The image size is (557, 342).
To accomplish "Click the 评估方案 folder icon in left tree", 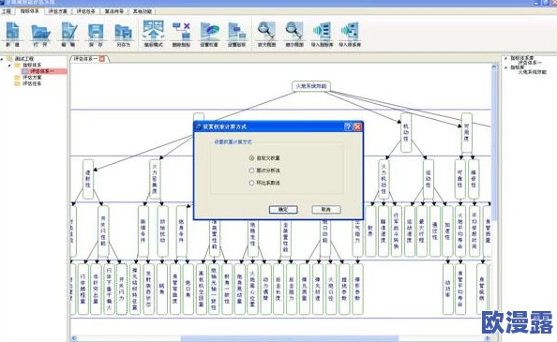I will (x=17, y=78).
